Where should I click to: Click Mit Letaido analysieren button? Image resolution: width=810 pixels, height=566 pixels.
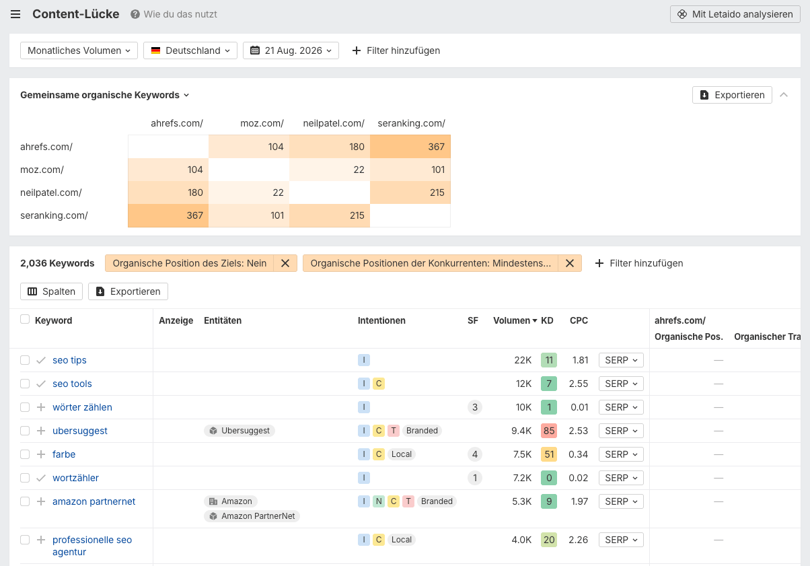coord(735,14)
